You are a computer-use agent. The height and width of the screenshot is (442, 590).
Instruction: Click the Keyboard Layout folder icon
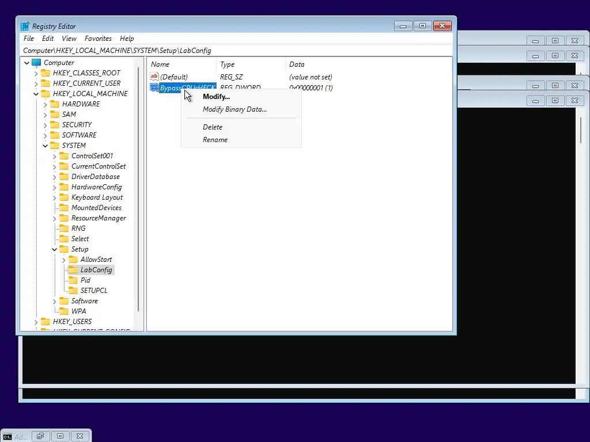click(65, 197)
